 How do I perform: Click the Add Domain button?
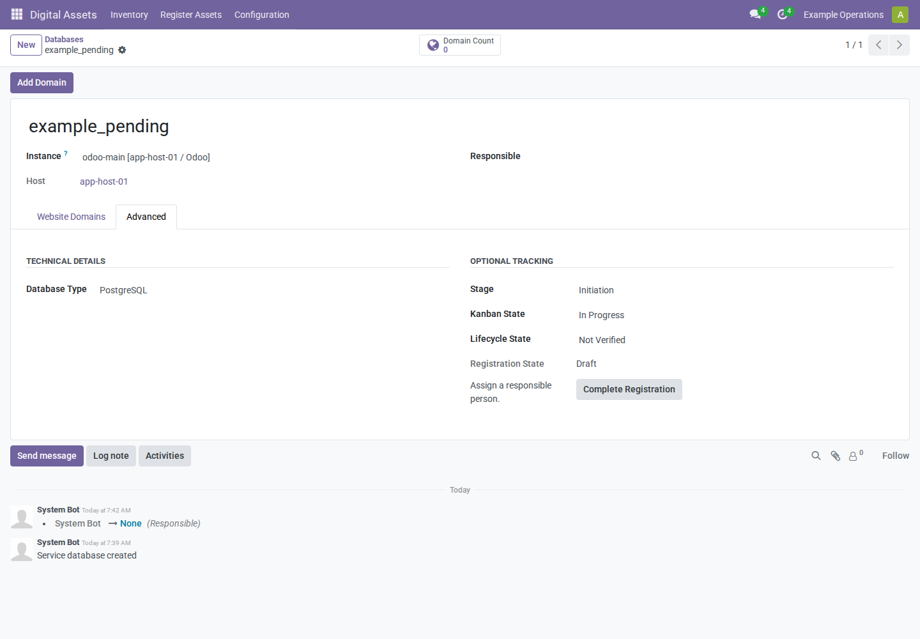pos(42,82)
